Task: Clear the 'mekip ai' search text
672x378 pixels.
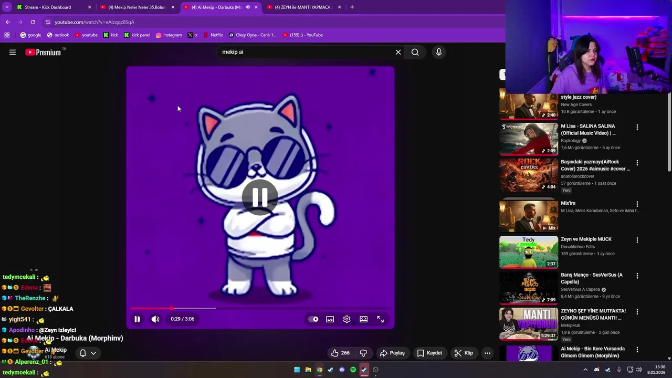Action: coord(398,52)
